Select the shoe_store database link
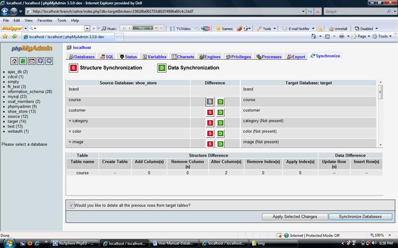Viewport: 398px width, 248px height. 17,111
